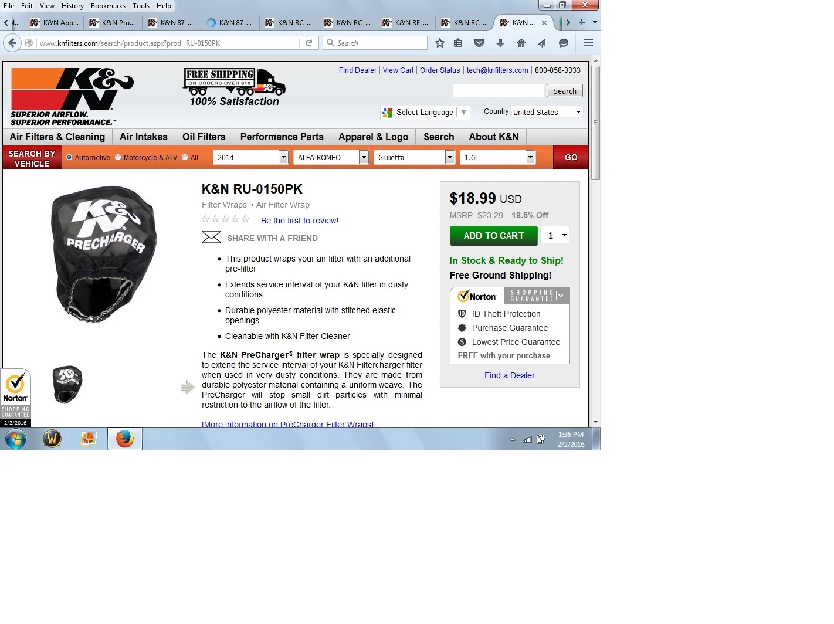Click the small PreCharger product thumbnail
The width and height of the screenshot is (834, 624).
[x=67, y=385]
